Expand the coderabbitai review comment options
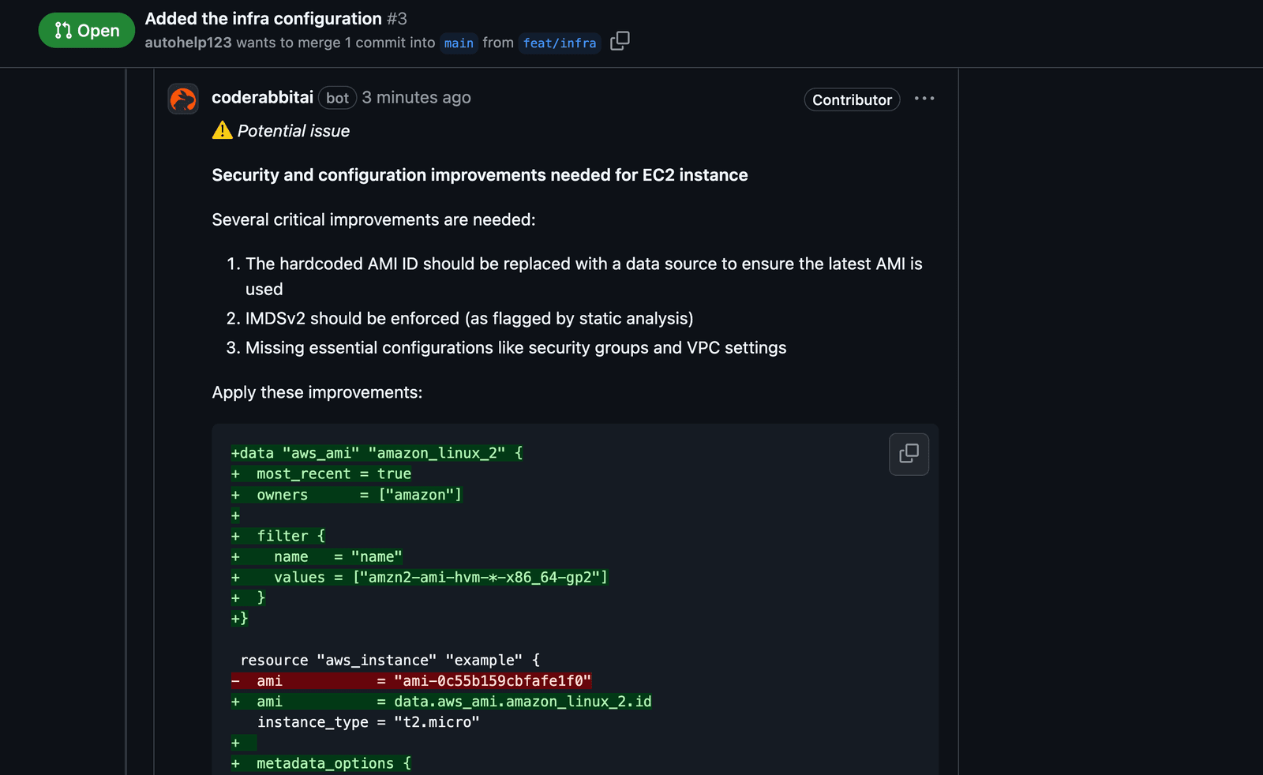This screenshot has width=1263, height=775. 924,98
